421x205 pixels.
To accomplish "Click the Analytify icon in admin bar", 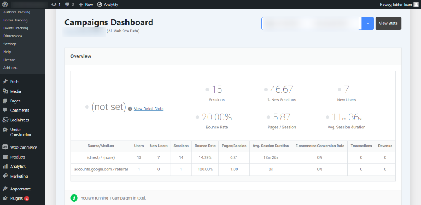I will pos(99,4).
